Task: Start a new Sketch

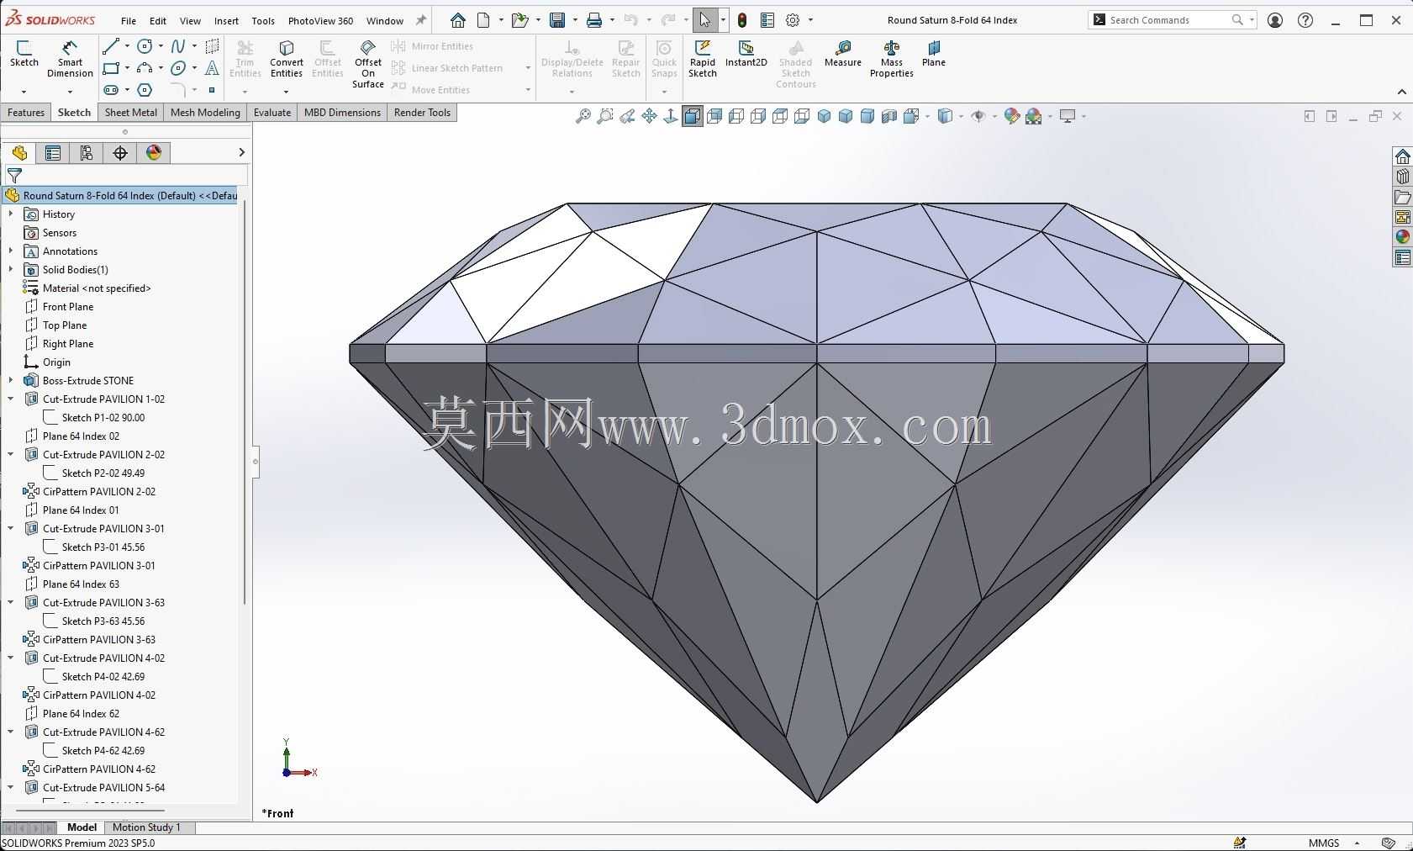Action: coord(24,54)
